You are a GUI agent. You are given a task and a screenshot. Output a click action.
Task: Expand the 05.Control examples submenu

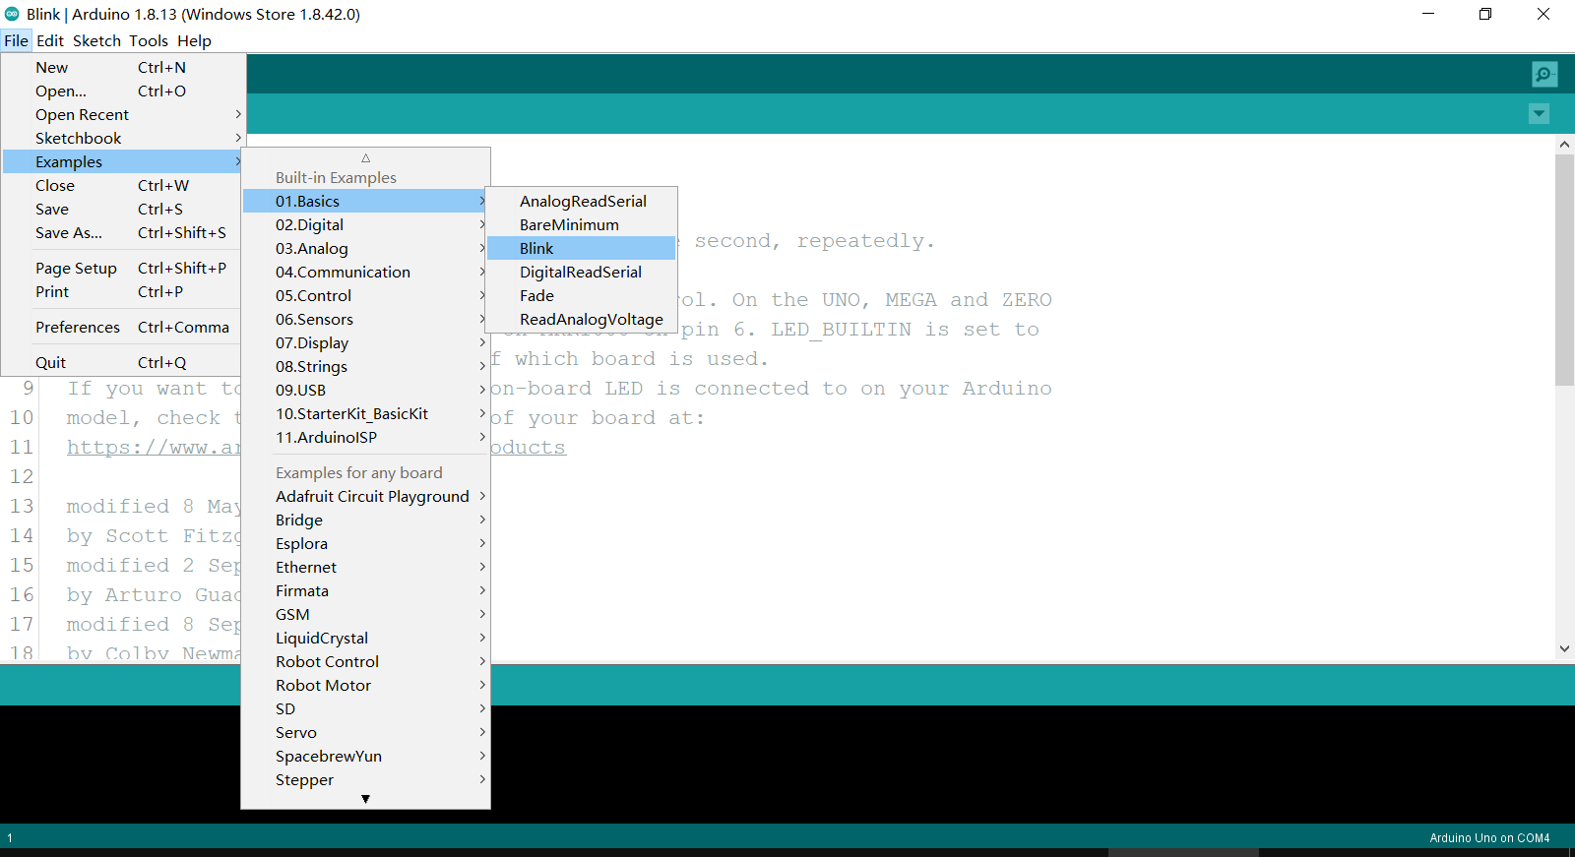pos(365,295)
